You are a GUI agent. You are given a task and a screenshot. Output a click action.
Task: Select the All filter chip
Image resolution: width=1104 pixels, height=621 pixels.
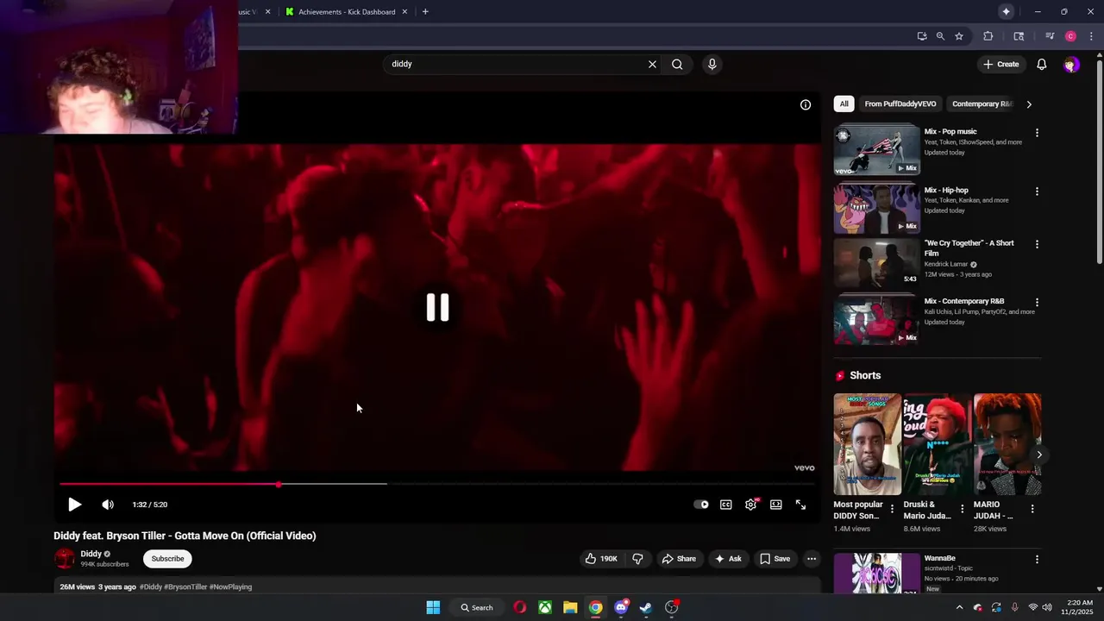tap(844, 104)
